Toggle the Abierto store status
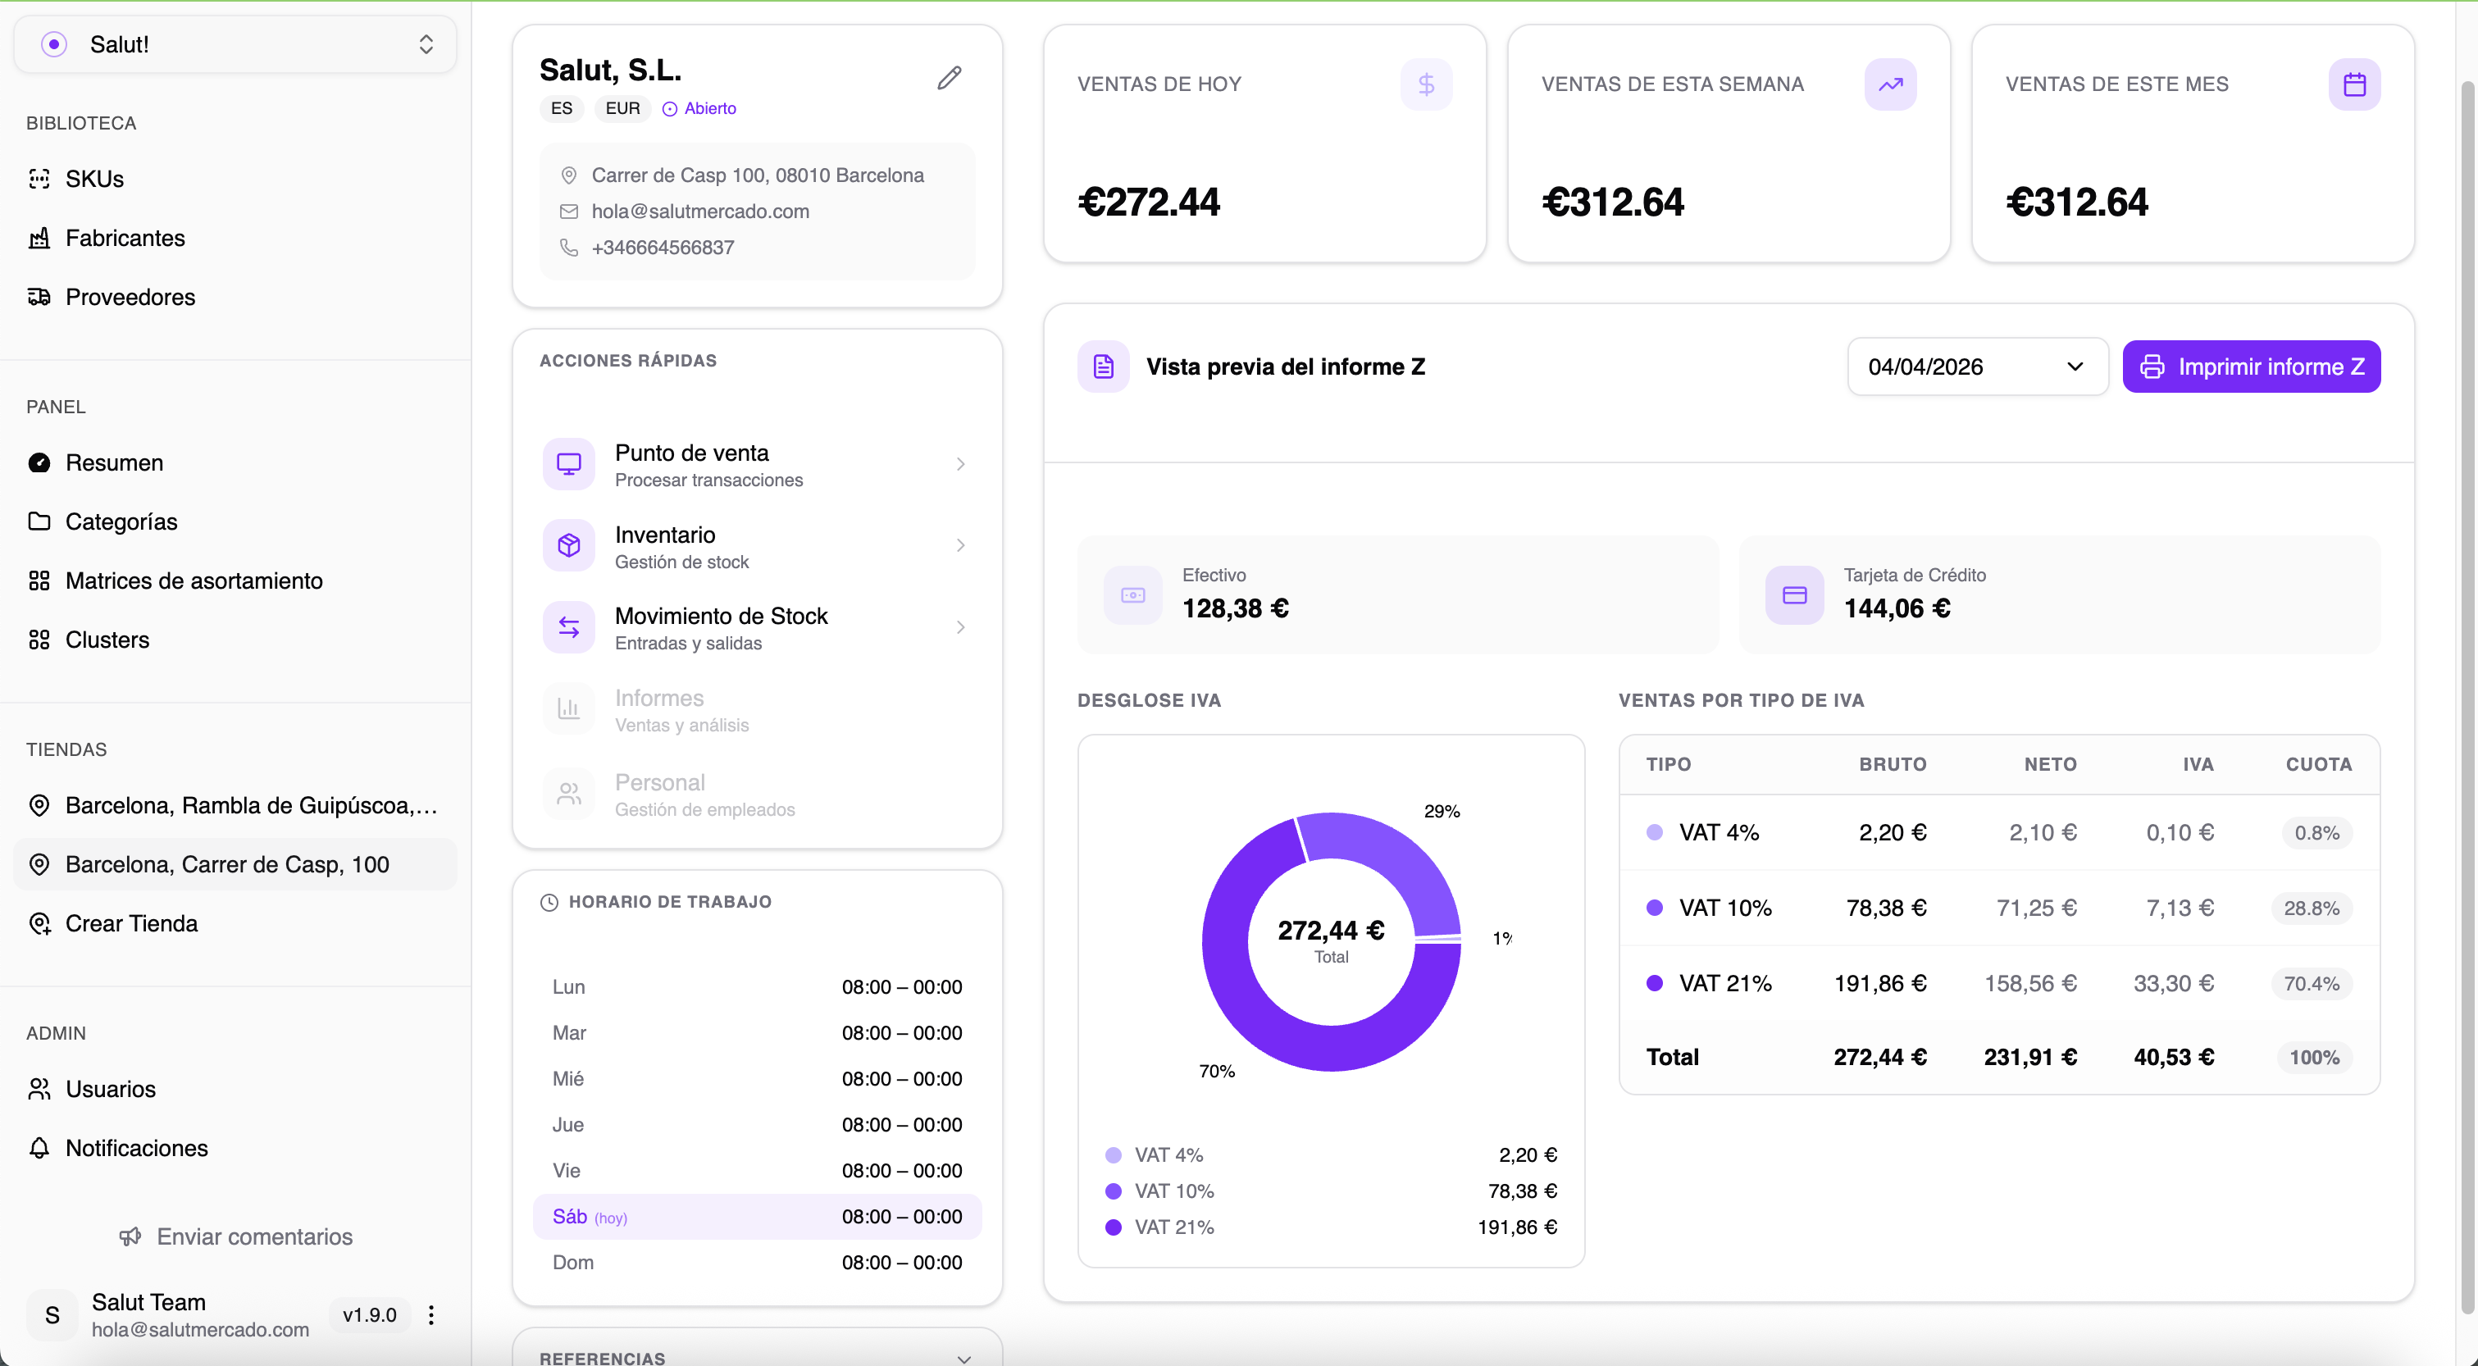2478x1366 pixels. coord(699,107)
